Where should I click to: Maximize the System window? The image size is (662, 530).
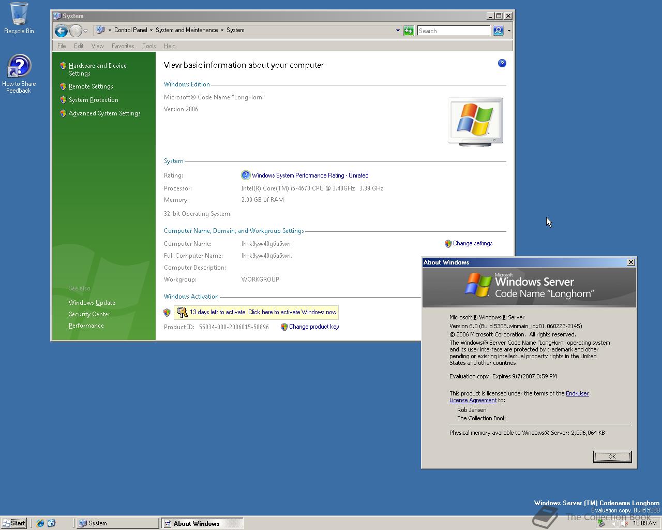click(499, 16)
